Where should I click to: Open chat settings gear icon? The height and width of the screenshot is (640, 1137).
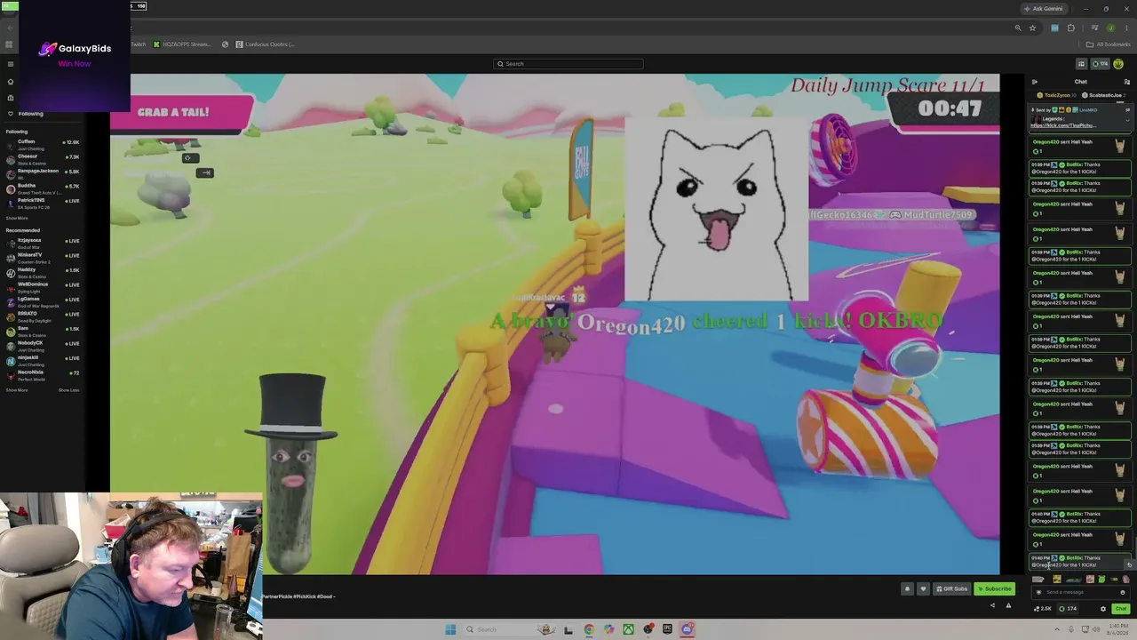1103,609
